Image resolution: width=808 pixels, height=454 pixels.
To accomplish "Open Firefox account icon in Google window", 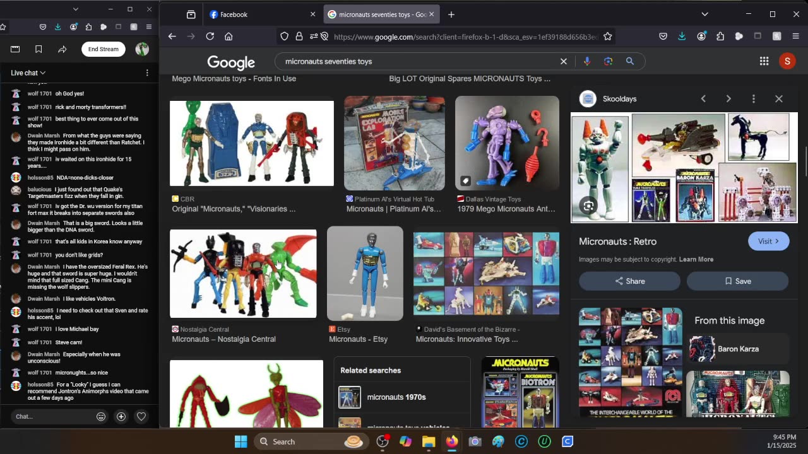I will [701, 37].
